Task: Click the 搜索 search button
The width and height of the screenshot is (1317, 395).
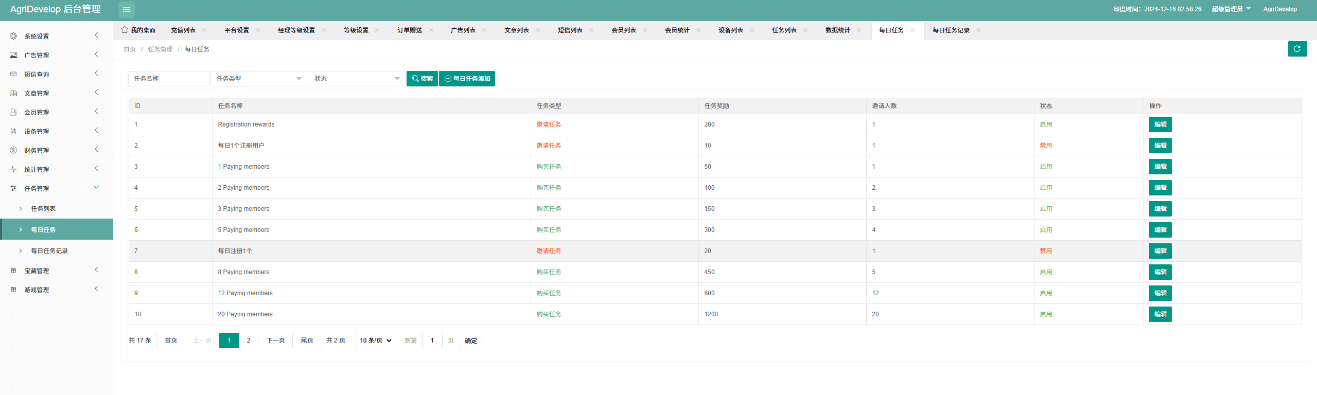Action: [x=422, y=79]
